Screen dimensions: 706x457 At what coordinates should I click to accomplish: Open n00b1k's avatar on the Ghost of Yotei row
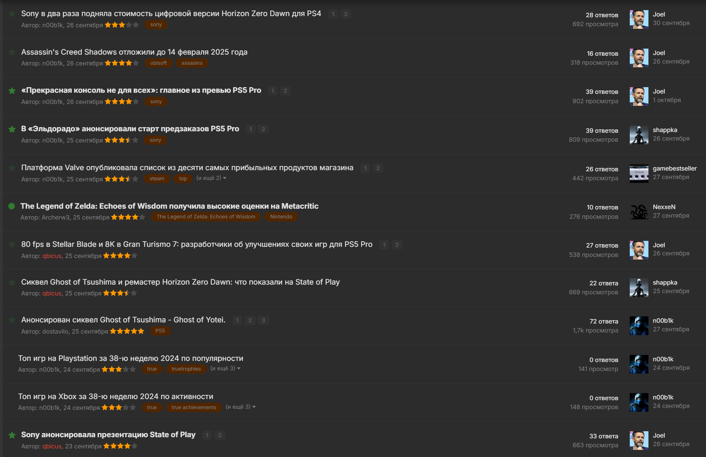[639, 326]
